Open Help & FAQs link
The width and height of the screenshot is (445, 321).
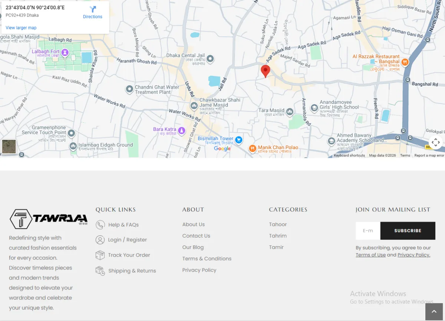(123, 225)
